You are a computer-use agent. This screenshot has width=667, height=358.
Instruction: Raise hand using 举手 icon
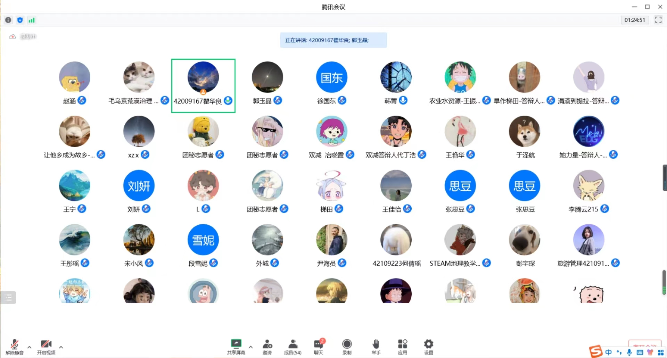coord(376,347)
